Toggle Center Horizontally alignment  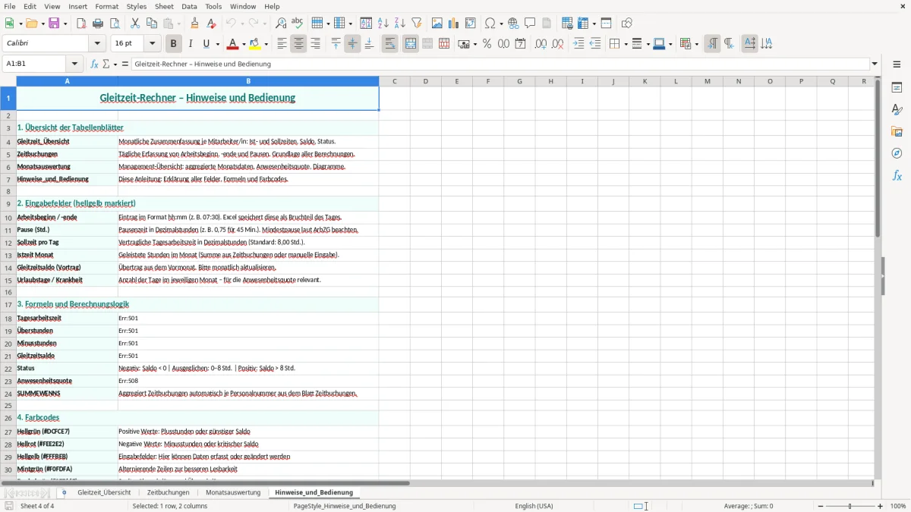tap(298, 44)
